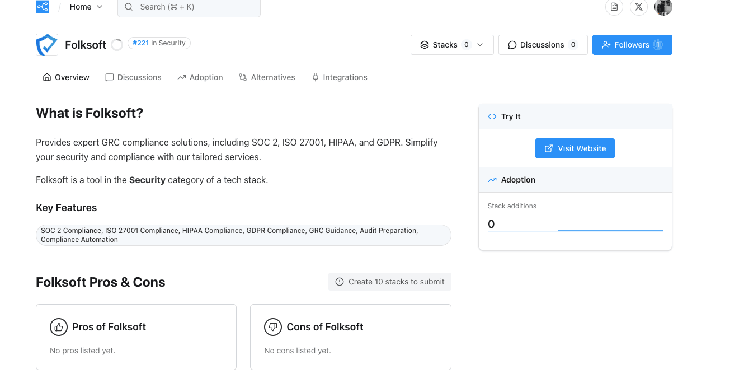Click the thumbs-up Pros icon
The width and height of the screenshot is (744, 392).
pyautogui.click(x=59, y=327)
